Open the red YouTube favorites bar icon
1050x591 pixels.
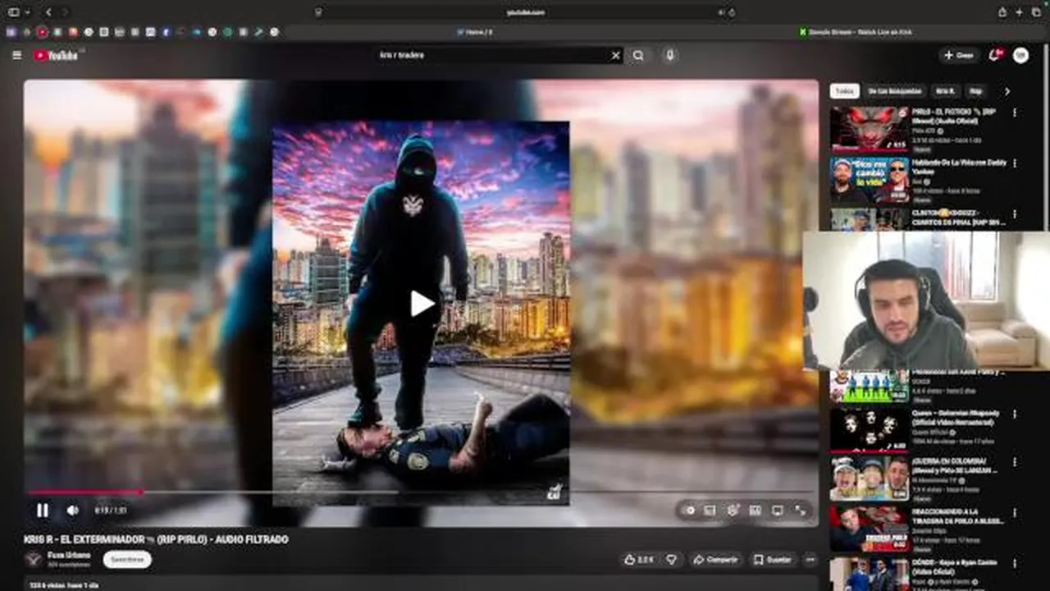point(43,32)
